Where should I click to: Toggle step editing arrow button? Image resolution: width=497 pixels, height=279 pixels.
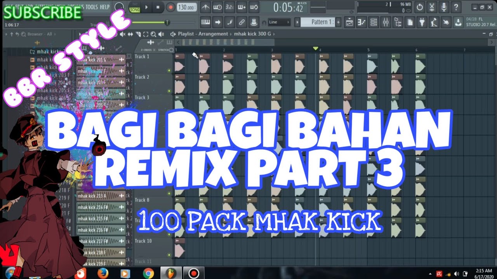(x=218, y=22)
